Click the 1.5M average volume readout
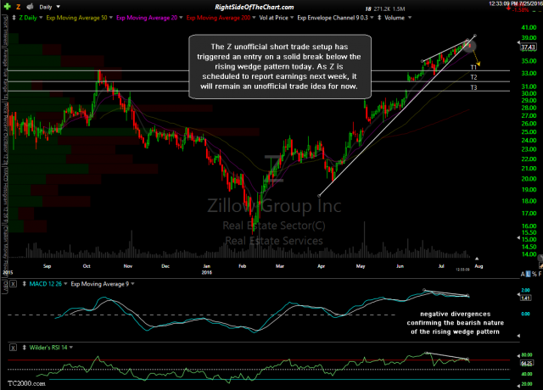The height and width of the screenshot is (390, 543). pyautogui.click(x=399, y=9)
